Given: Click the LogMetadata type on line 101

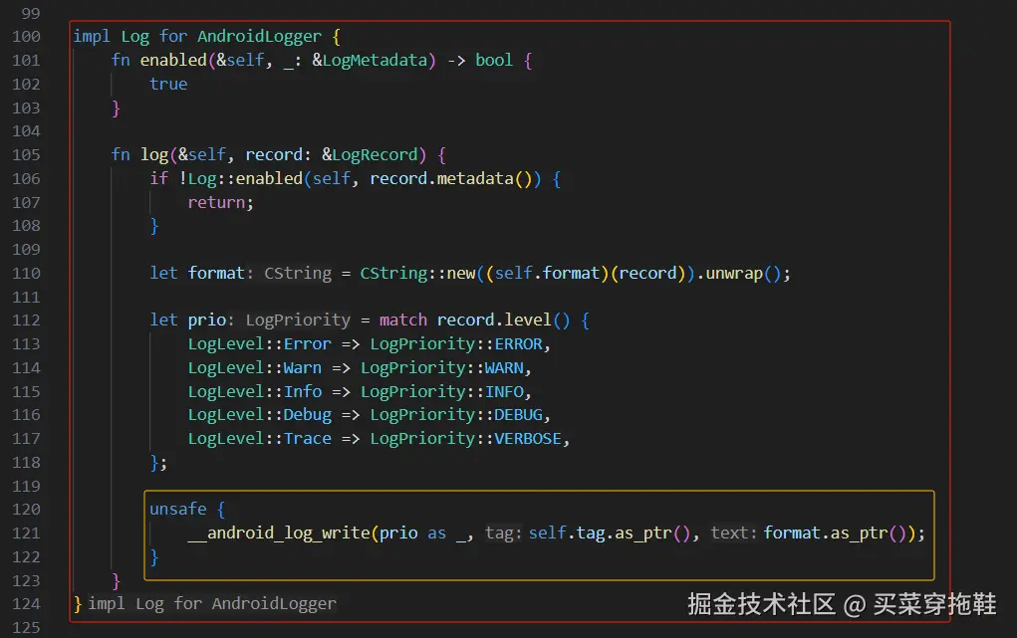Looking at the screenshot, I should pos(375,61).
